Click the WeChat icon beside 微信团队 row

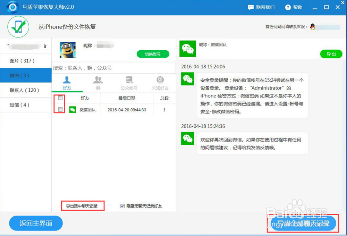pyautogui.click(x=72, y=110)
